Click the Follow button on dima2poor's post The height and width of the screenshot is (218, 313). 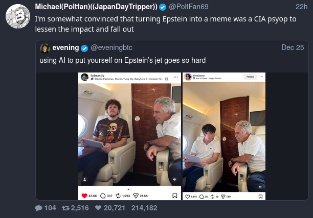coord(250,77)
